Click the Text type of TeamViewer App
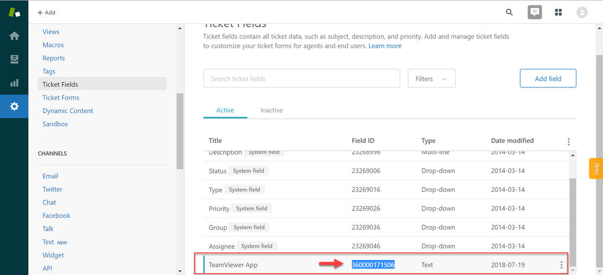Screen dimensions: 603x275 tap(427, 265)
